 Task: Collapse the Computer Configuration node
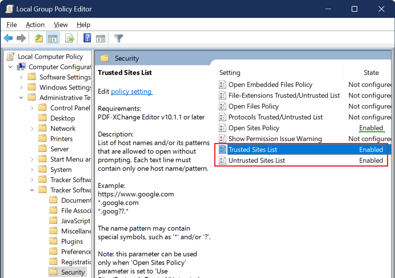10,67
